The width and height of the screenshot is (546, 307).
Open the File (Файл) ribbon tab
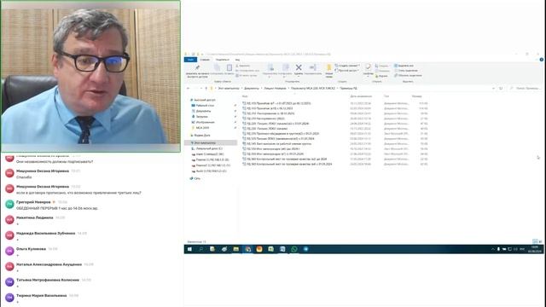point(190,60)
